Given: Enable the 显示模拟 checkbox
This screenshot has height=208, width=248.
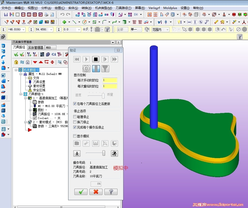Looking at the screenshot, I should tap(75, 136).
